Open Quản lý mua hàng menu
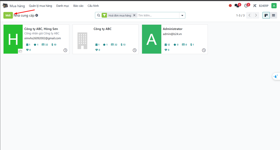280x150 pixels. click(40, 6)
